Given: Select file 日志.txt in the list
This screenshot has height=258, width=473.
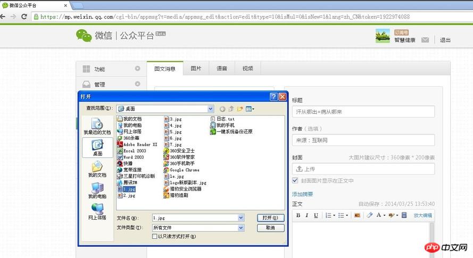Looking at the screenshot, I should pos(222,119).
